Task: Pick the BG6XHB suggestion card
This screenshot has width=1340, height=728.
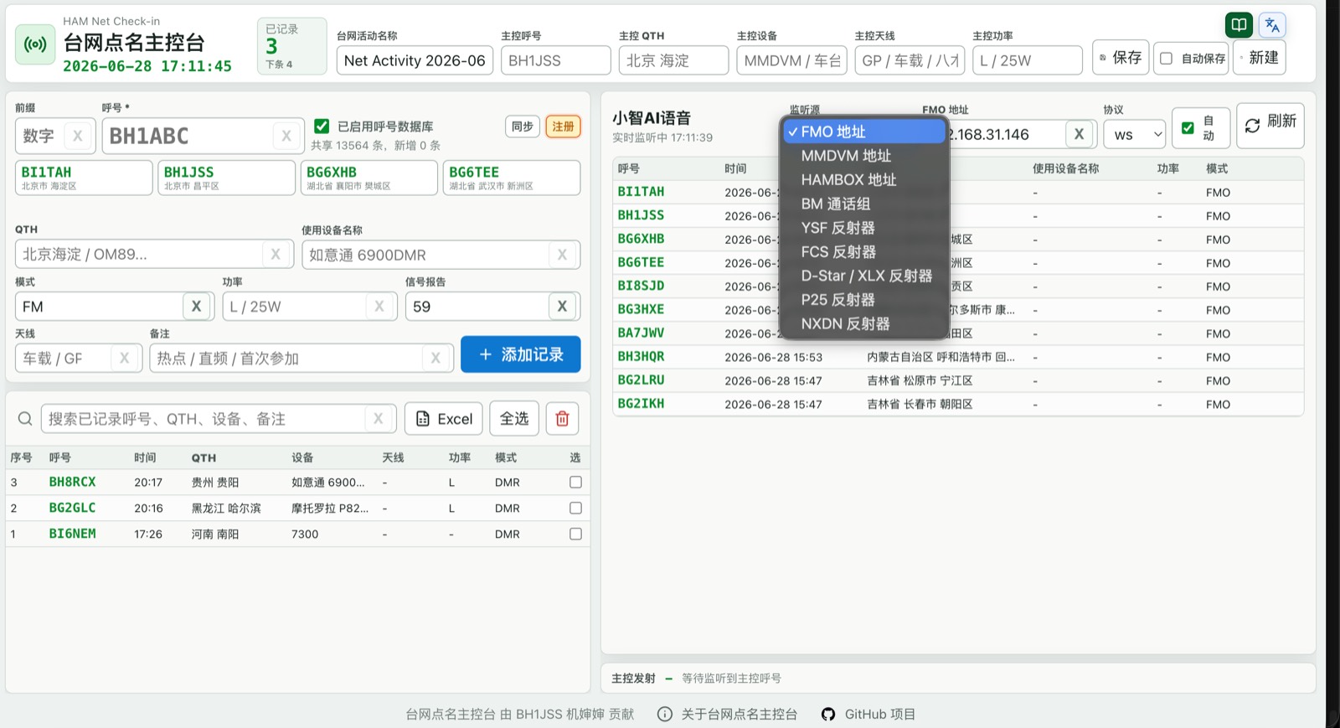Action: (x=369, y=178)
